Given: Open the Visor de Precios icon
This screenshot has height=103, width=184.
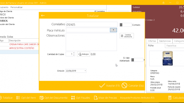Looking at the screenshot, I should point(96,98).
